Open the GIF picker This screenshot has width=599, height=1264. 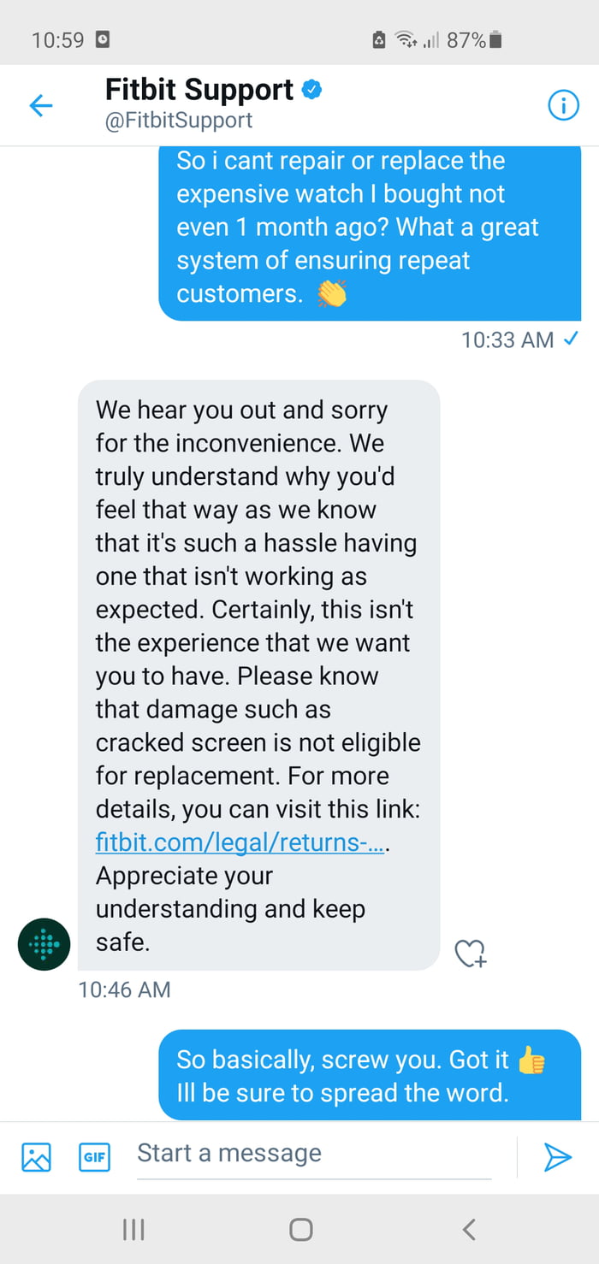click(94, 1156)
